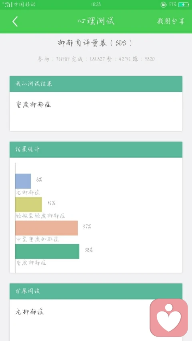Tap the 轻微至轻度抑郁症 chart label
The width and height of the screenshot is (192, 341).
[40, 216]
